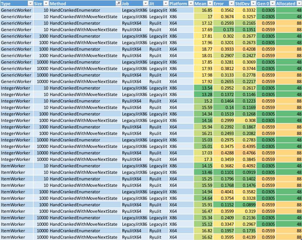The image size is (302, 240).
Task: Open the filtered Method column dropdown
Action: point(118,4)
